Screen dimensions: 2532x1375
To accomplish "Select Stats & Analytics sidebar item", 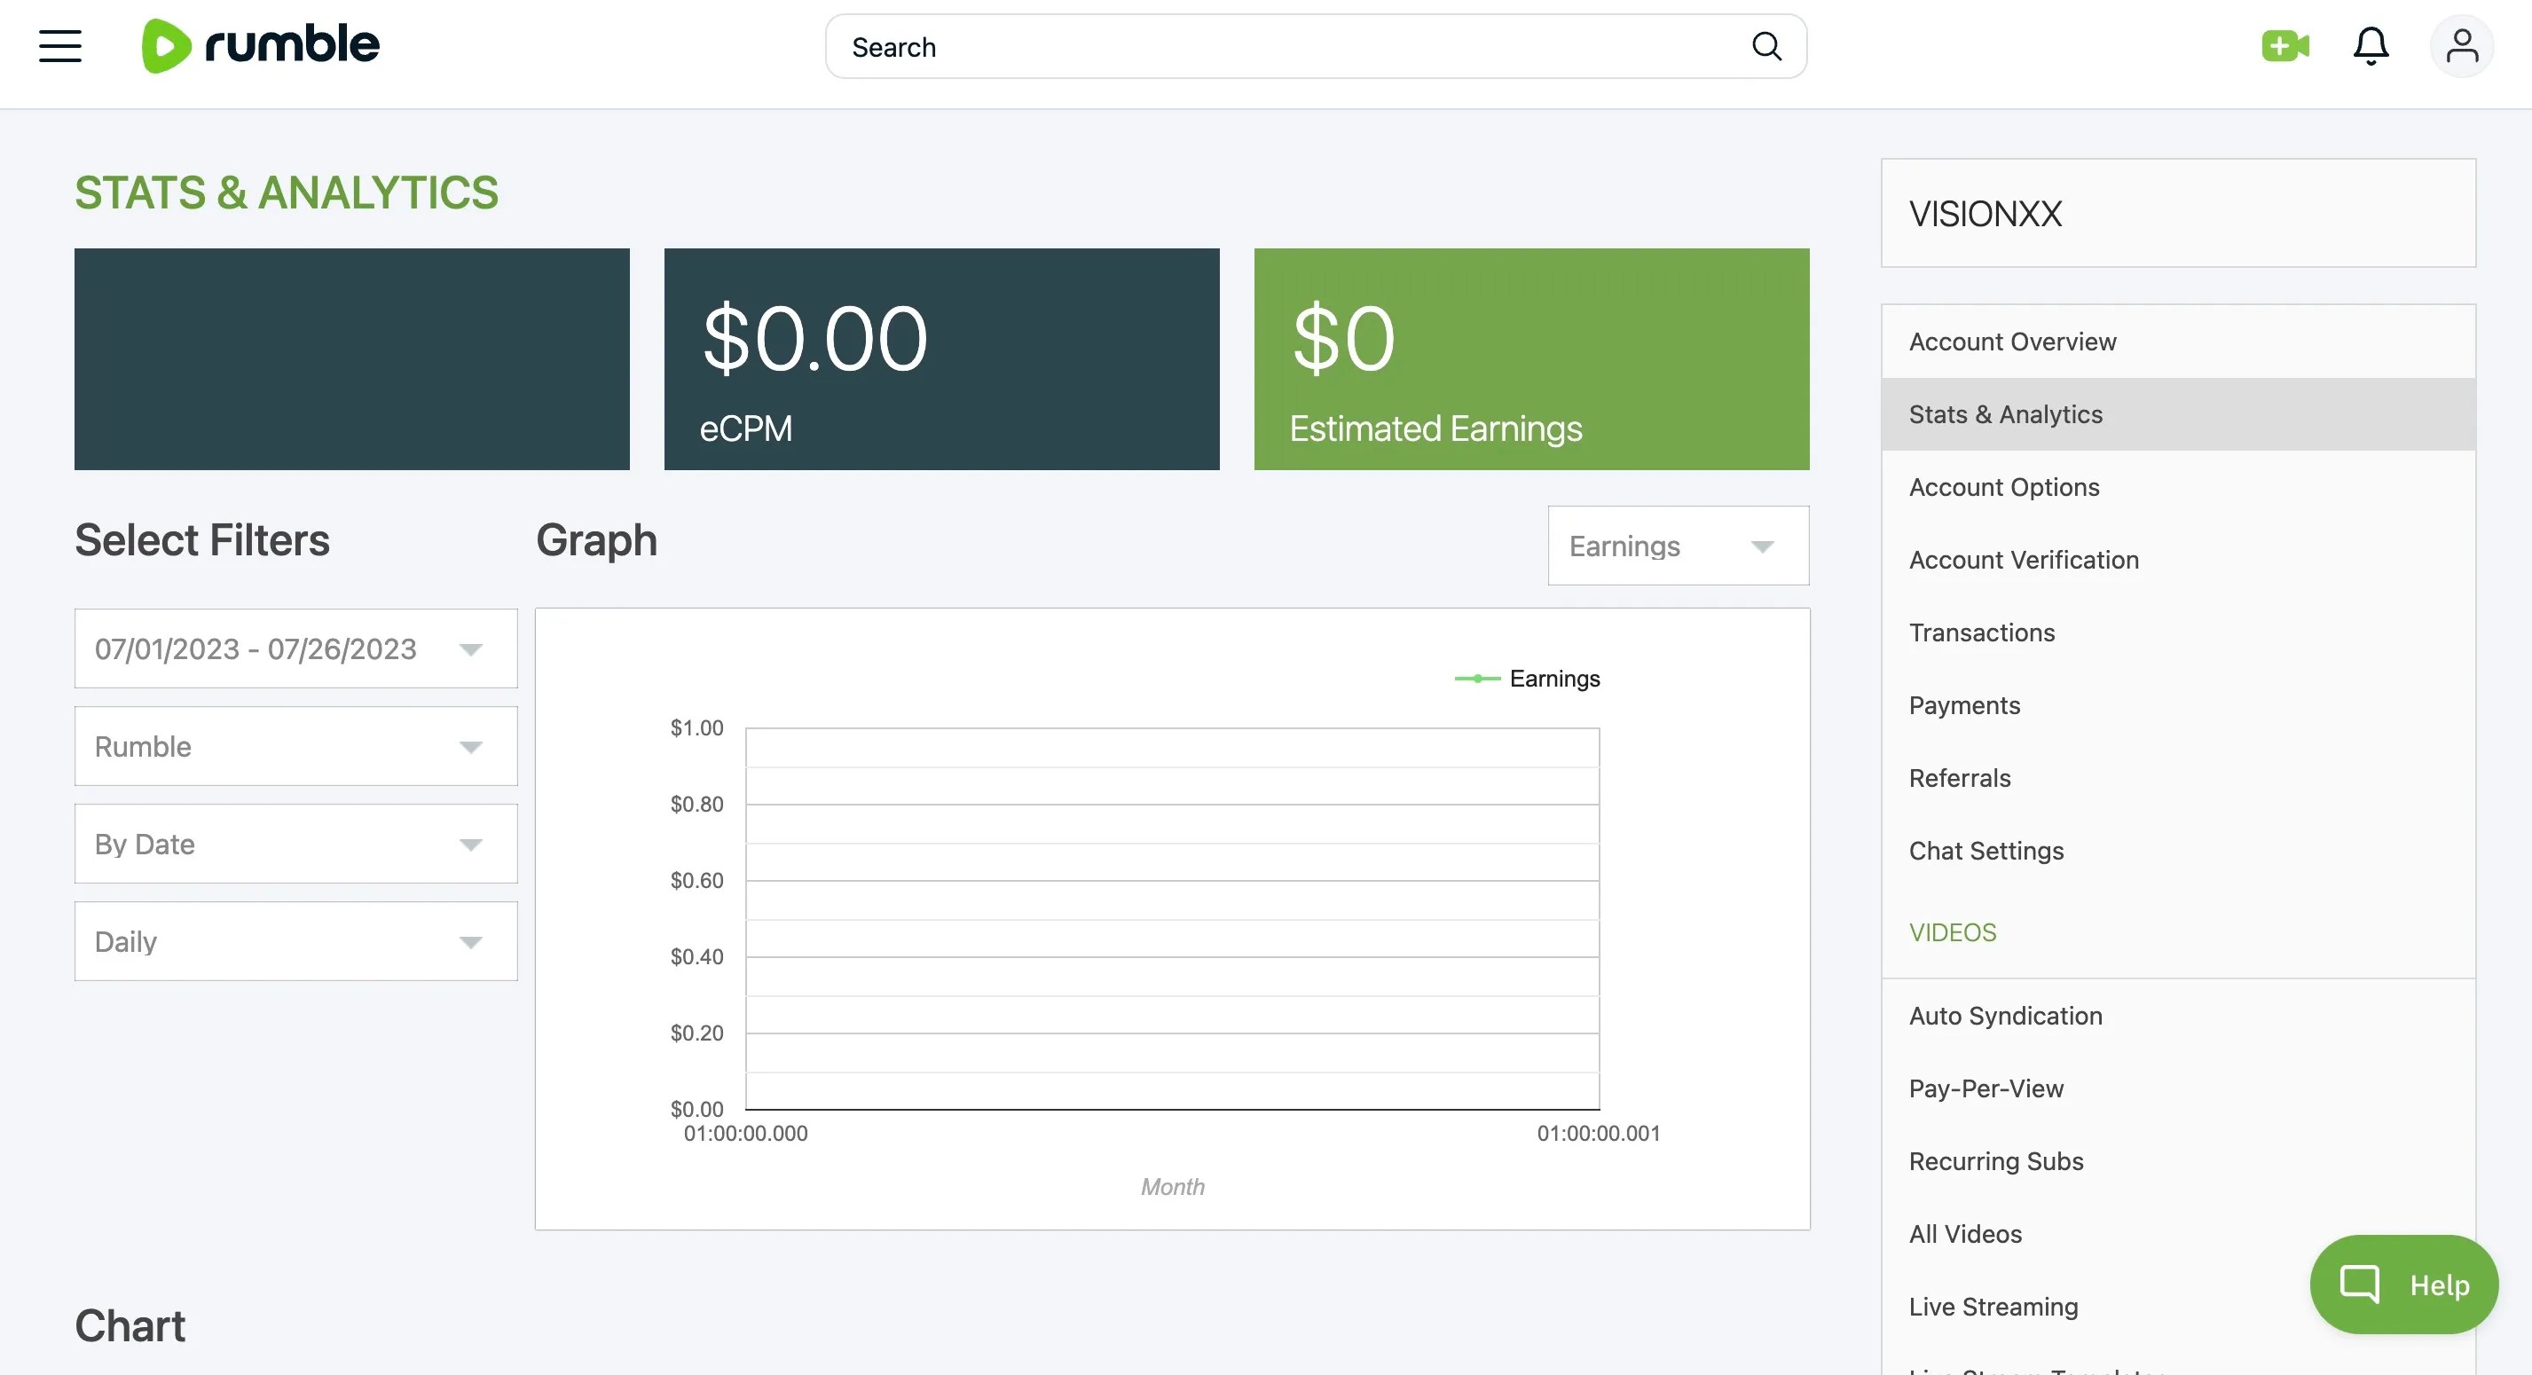I will pos(2005,415).
